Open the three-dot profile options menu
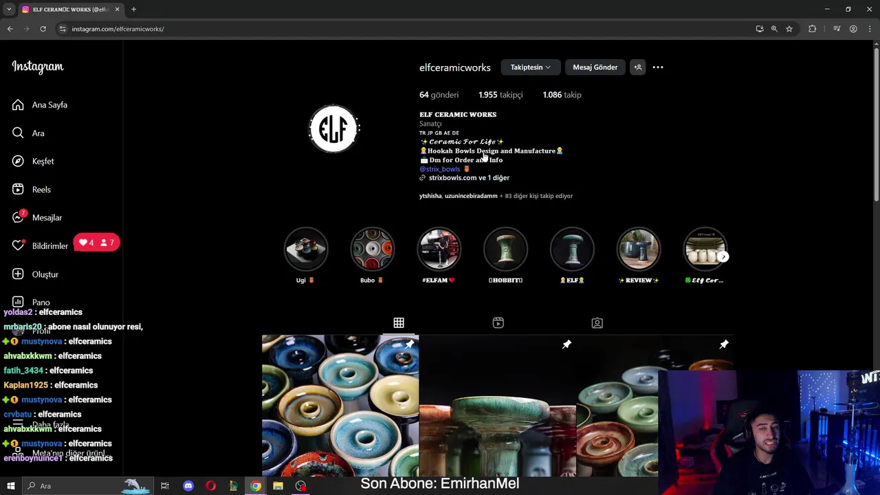880x495 pixels. pos(658,67)
